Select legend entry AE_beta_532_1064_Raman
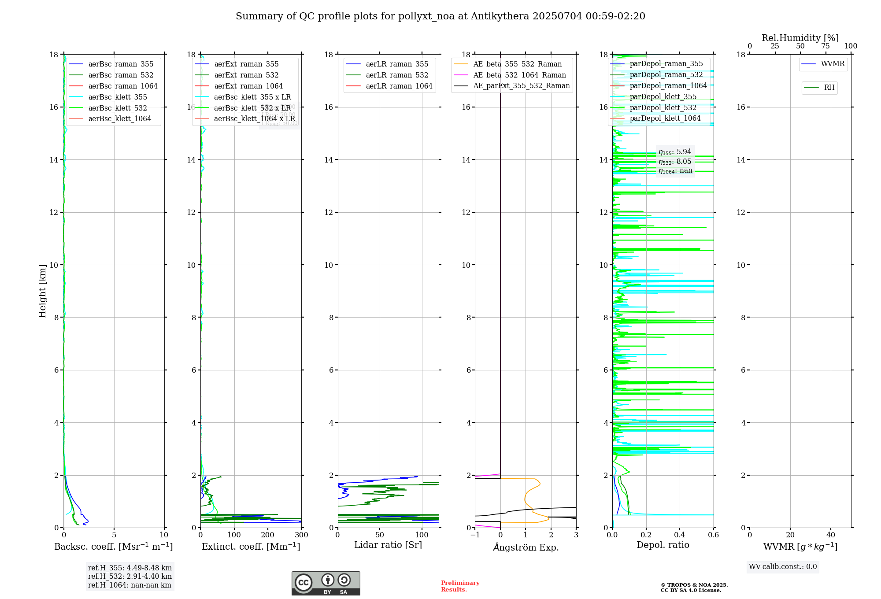Screen dimensions: 881x599 point(510,75)
